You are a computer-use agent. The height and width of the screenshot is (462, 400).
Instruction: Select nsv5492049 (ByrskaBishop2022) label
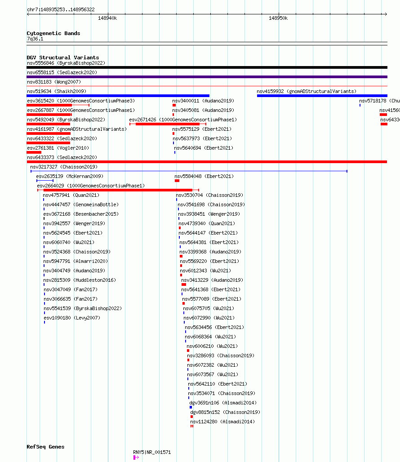(66, 120)
